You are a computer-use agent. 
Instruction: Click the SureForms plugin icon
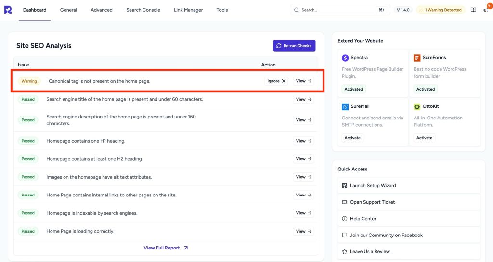coord(417,58)
